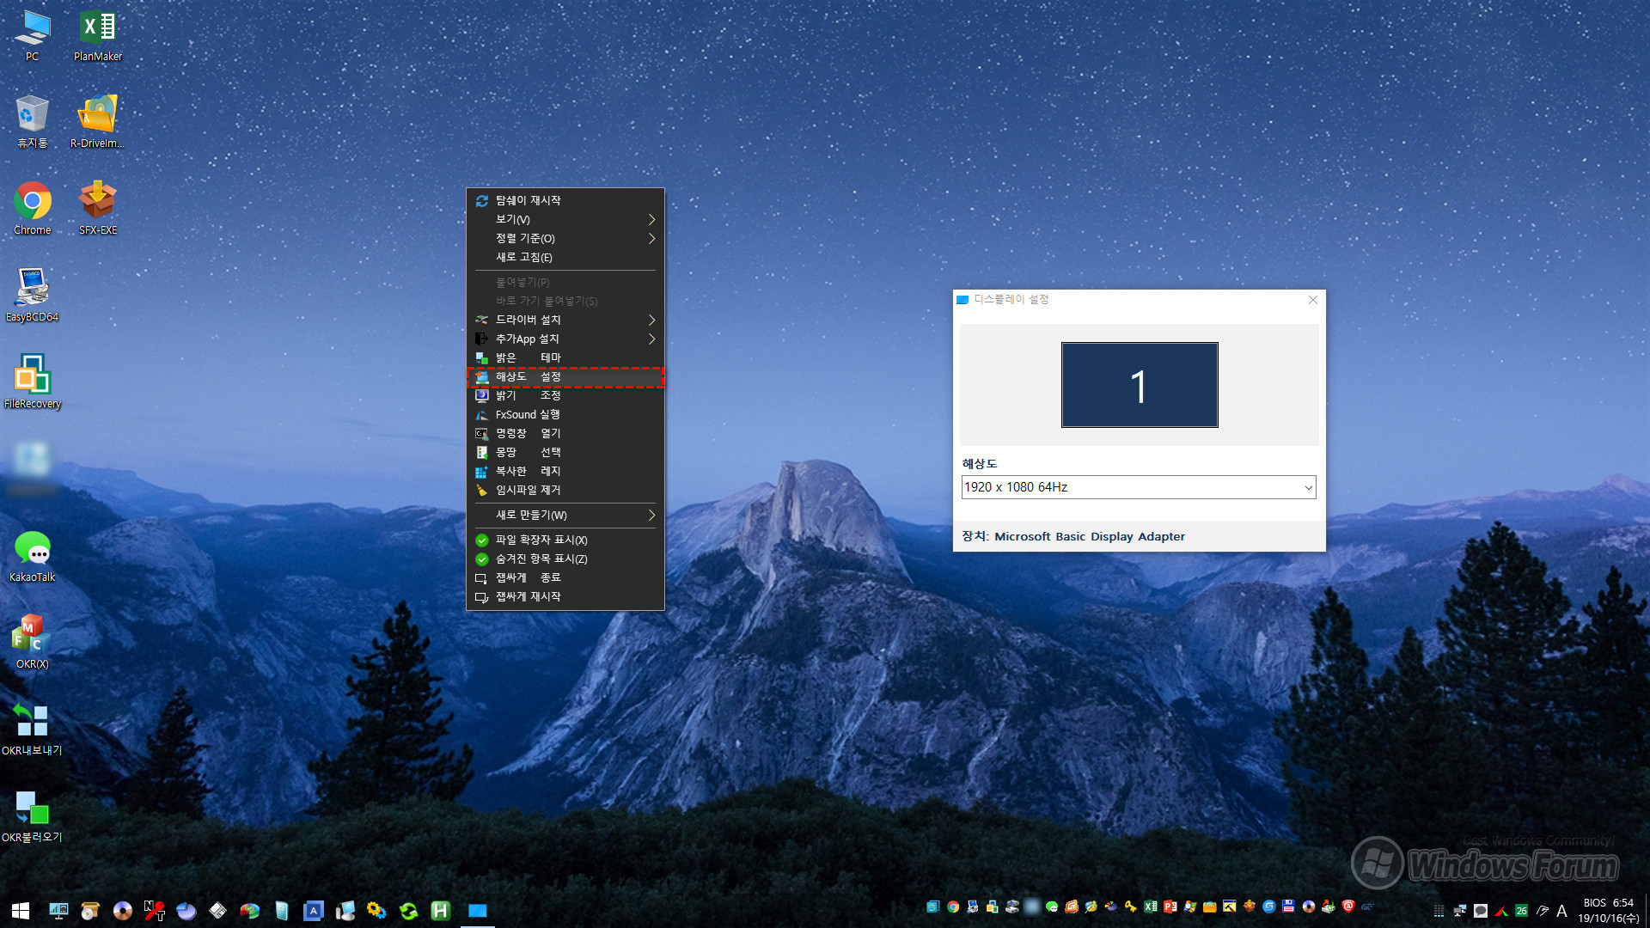
Task: Click the KakaoTalk green bubble tray icon
Action: coord(1052,907)
